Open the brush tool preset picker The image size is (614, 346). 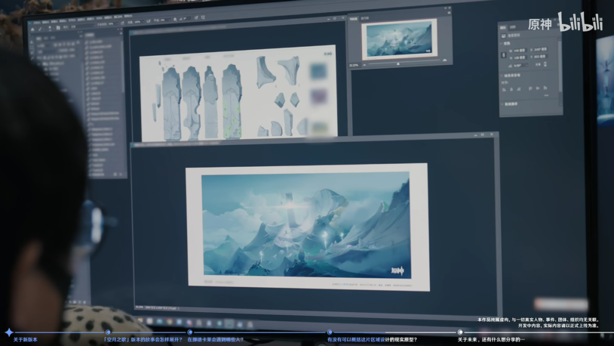click(x=42, y=29)
